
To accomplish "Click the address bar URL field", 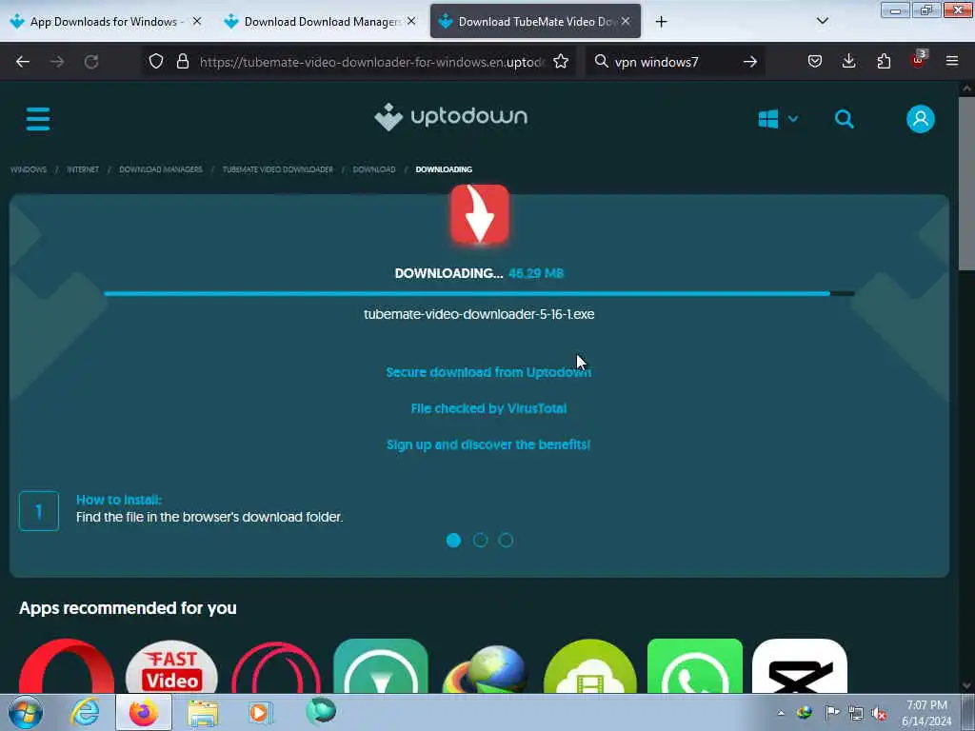I will pyautogui.click(x=371, y=62).
